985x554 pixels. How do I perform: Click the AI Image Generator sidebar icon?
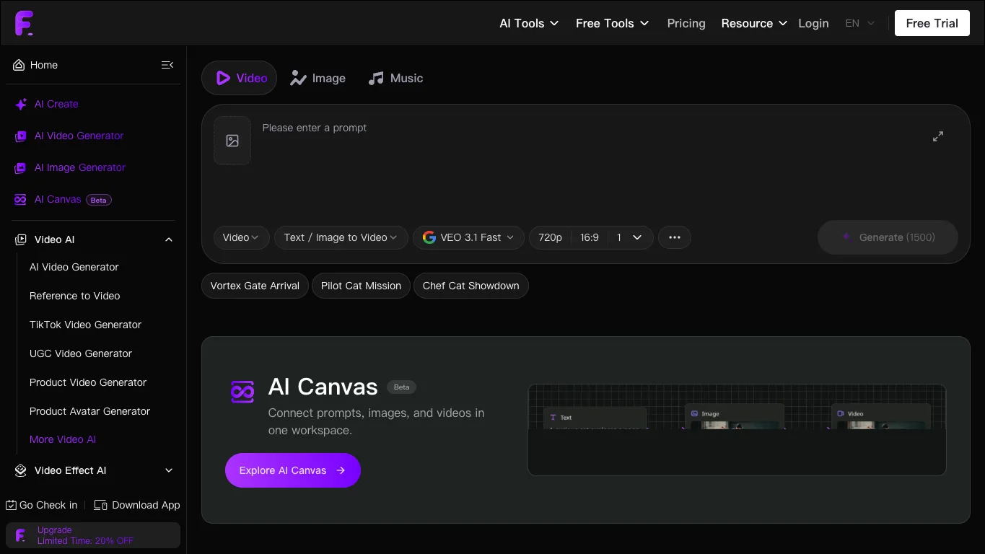pos(20,168)
